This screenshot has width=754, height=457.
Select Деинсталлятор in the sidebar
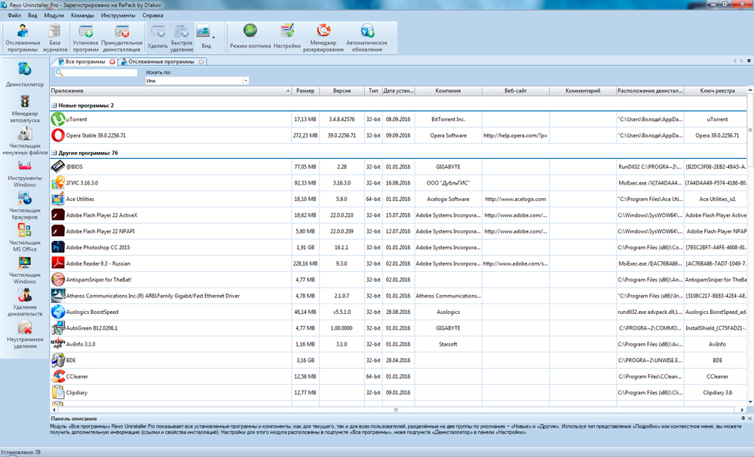(x=25, y=75)
